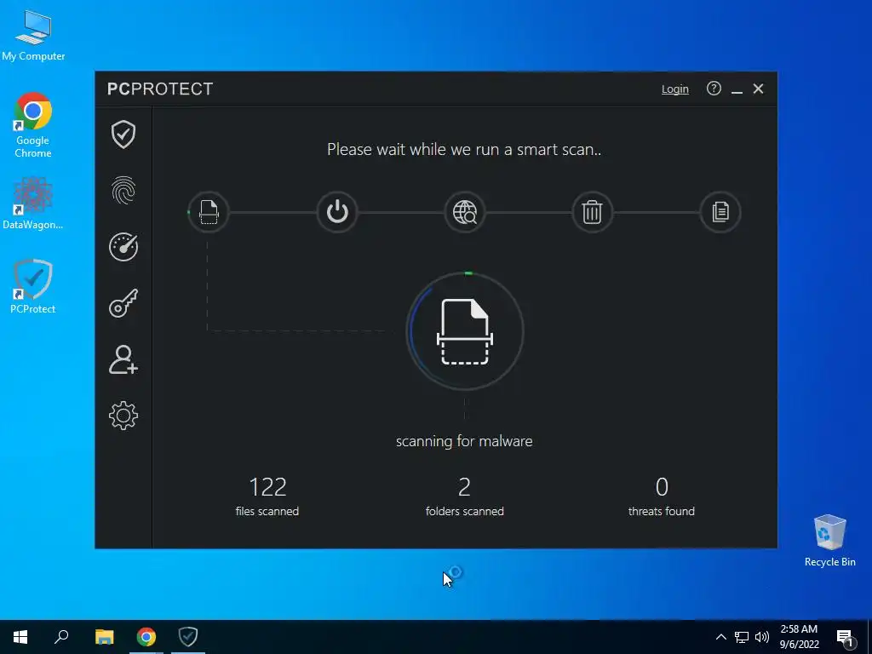872x654 pixels.
Task: Open Chrome from the taskbar
Action: pyautogui.click(x=146, y=637)
